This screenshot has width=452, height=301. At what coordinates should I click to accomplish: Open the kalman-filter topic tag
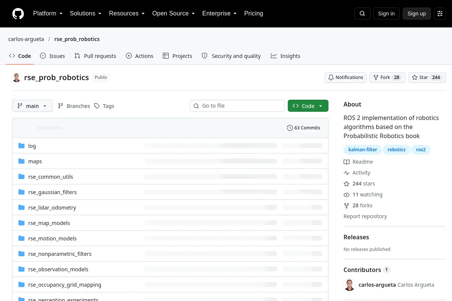[363, 150]
